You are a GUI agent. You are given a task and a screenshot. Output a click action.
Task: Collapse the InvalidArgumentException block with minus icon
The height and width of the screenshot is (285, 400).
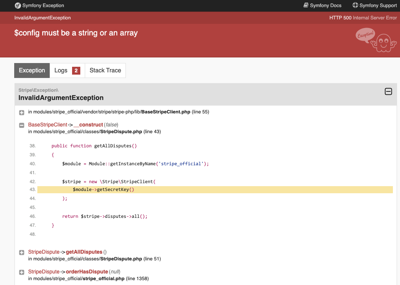388,91
